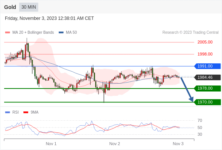Click the RSI legend label

pyautogui.click(x=15, y=112)
